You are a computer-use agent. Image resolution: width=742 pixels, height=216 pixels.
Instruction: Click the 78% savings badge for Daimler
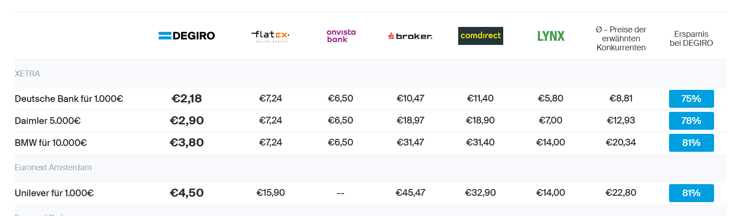pyautogui.click(x=691, y=121)
